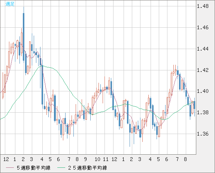Click the 1.38 price axis label

(203, 113)
